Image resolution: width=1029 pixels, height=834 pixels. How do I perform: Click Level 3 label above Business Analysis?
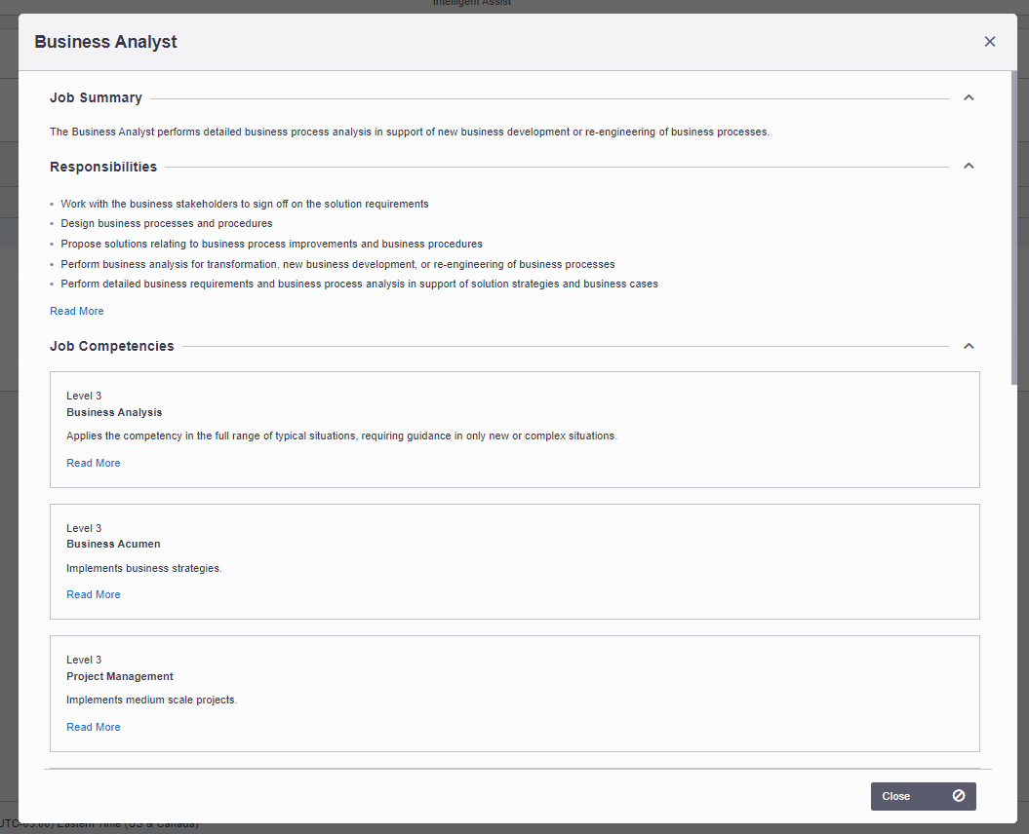(x=84, y=396)
